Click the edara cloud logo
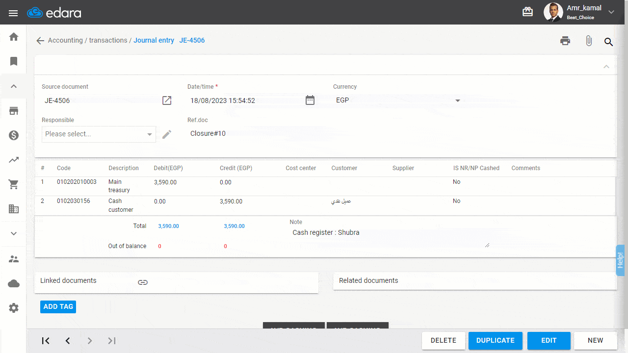The height and width of the screenshot is (353, 628). tap(54, 13)
